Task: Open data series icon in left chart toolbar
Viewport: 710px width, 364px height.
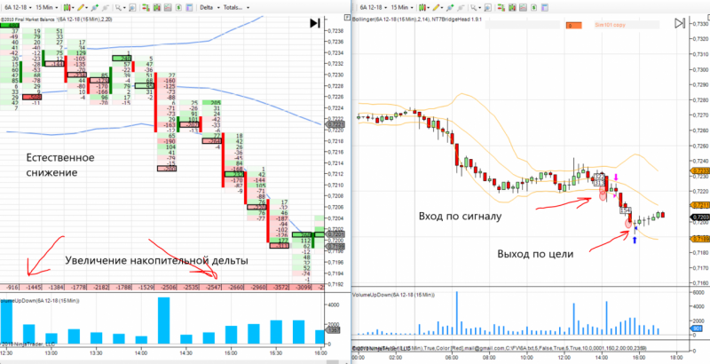Action: tap(157, 8)
